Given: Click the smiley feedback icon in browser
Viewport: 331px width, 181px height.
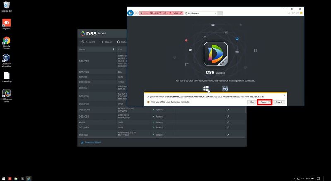Looking at the screenshot, I should [301, 13].
